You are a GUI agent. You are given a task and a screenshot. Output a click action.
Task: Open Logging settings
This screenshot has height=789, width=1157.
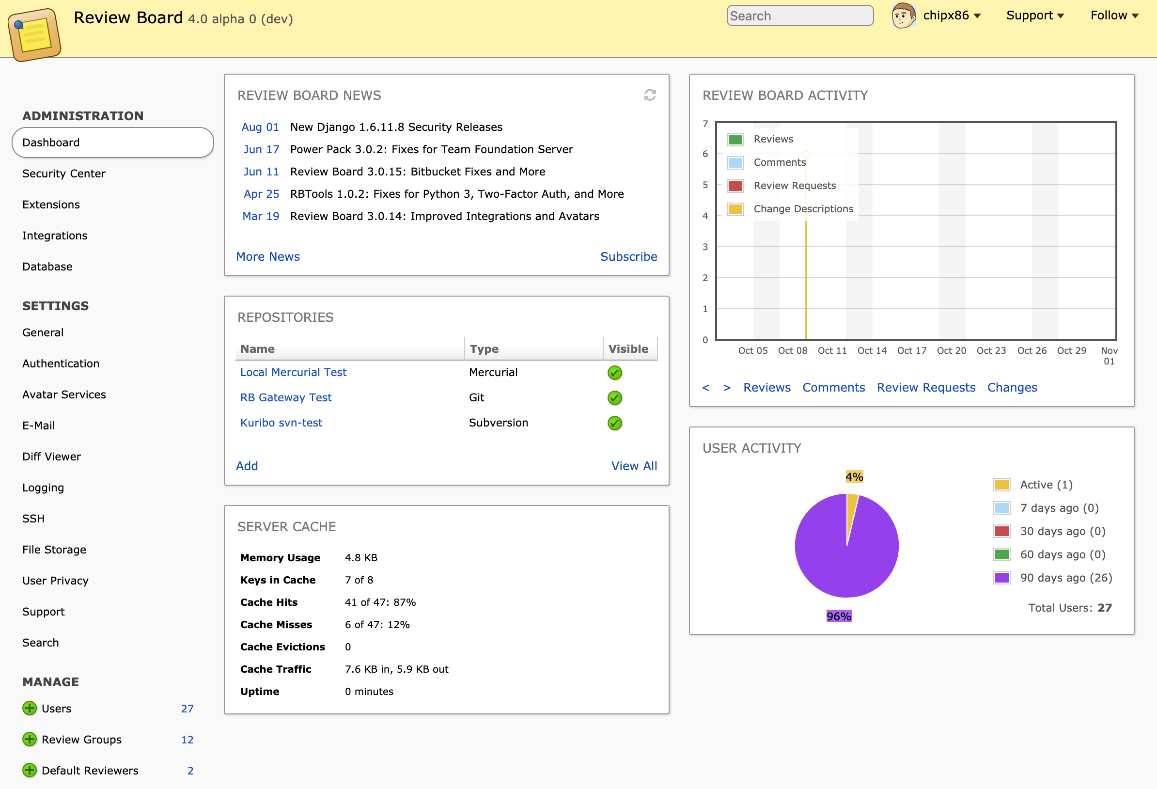[43, 488]
